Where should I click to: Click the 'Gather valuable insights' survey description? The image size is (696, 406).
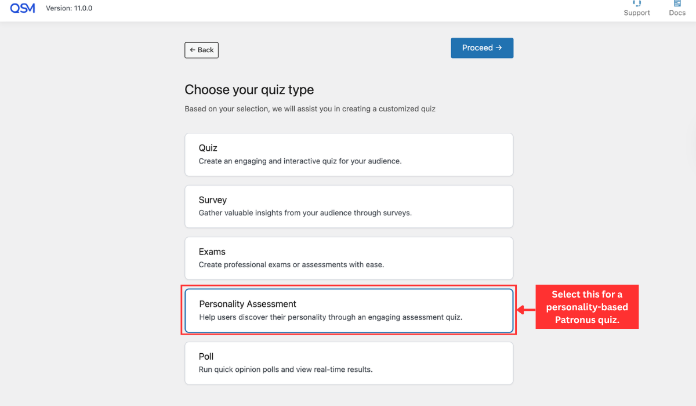pyautogui.click(x=305, y=213)
